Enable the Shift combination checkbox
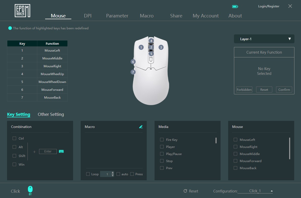The width and height of the screenshot is (301, 198). click(14, 156)
